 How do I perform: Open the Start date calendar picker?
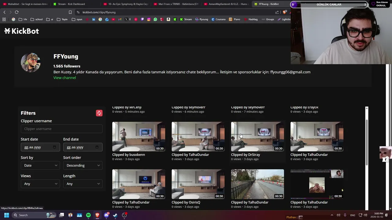tap(55, 147)
